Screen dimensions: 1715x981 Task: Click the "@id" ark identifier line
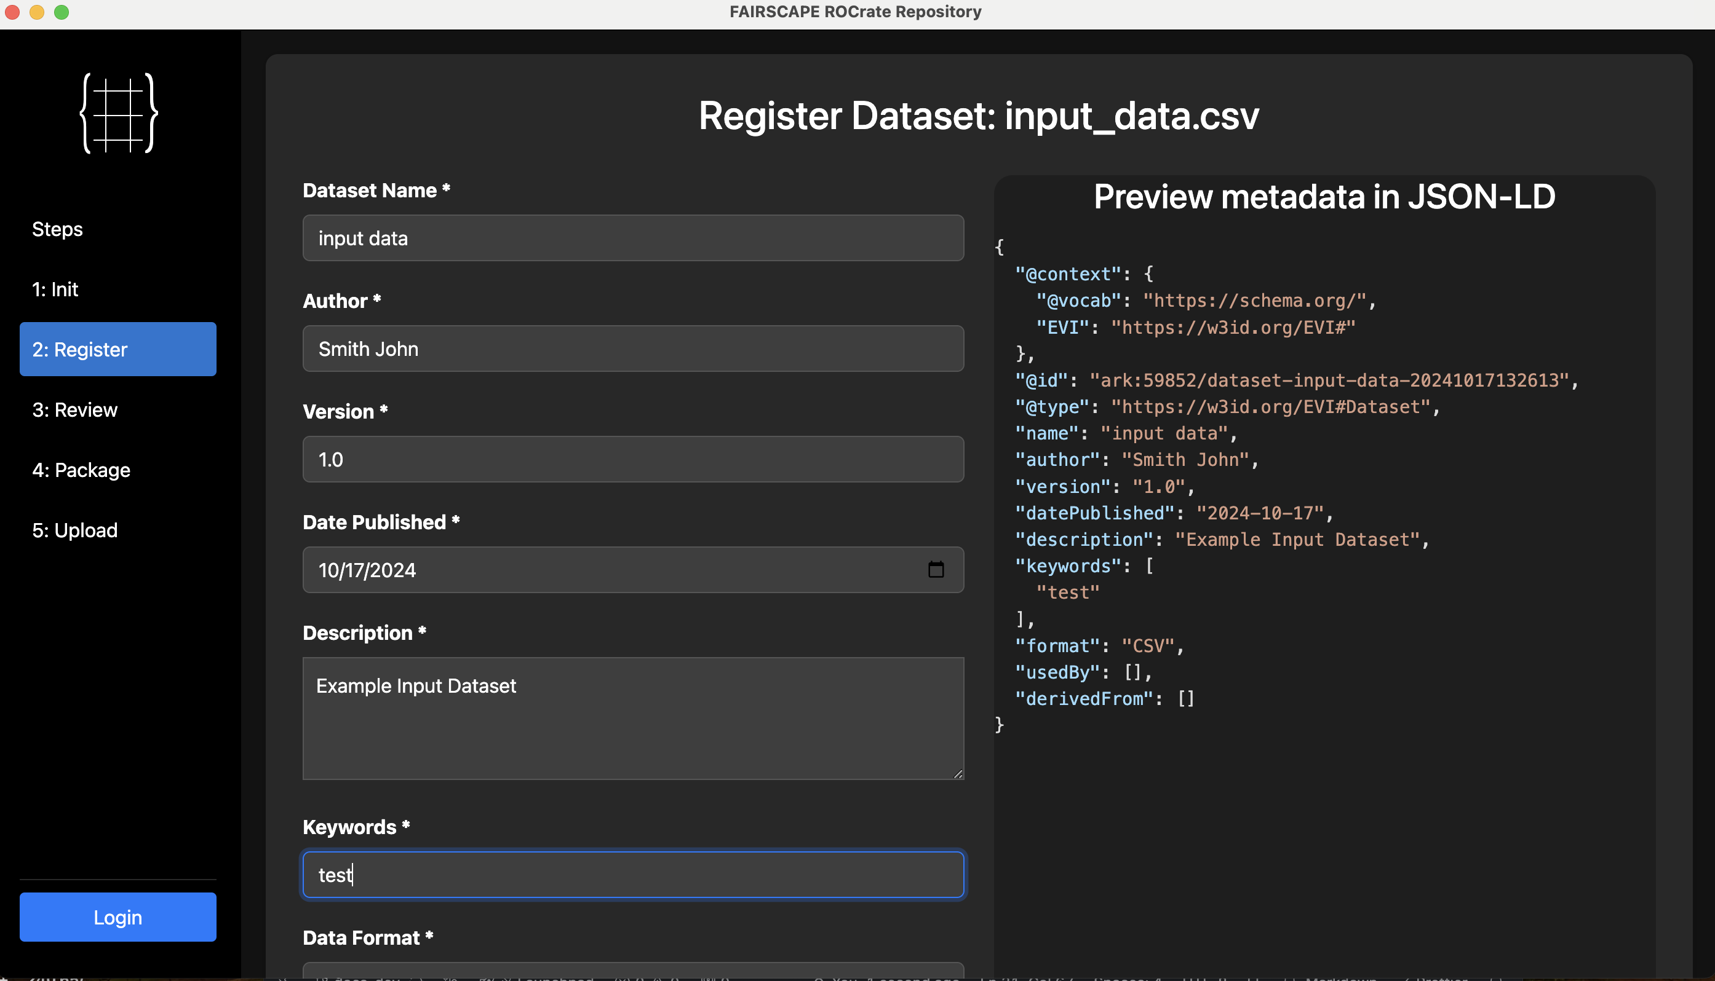[x=1296, y=380]
